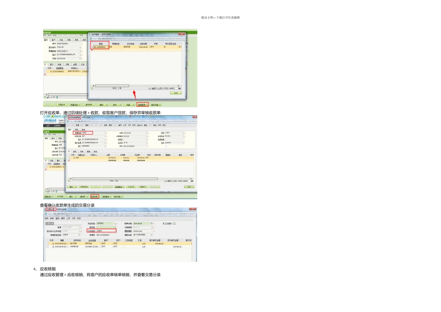Click the [上页] link in the receipt dialog's pagination
Viewport: 441px width, 312px height.
point(175,181)
